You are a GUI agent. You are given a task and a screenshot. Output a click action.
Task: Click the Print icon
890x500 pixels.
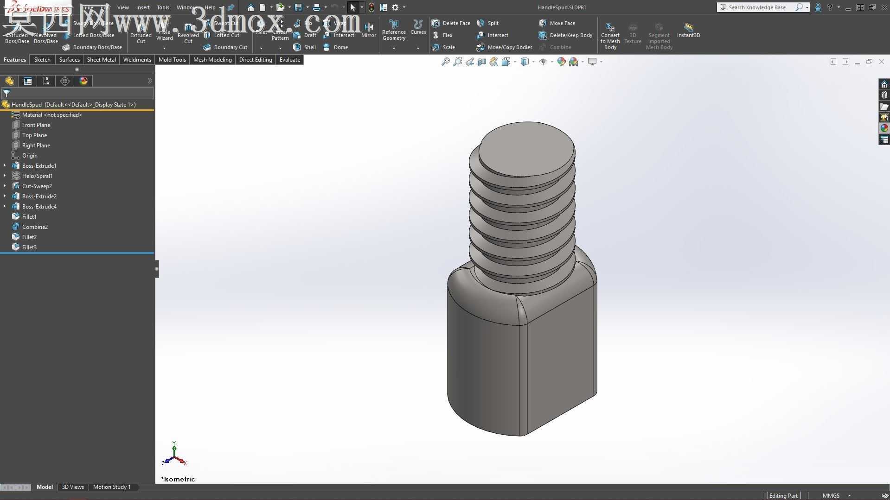point(317,7)
